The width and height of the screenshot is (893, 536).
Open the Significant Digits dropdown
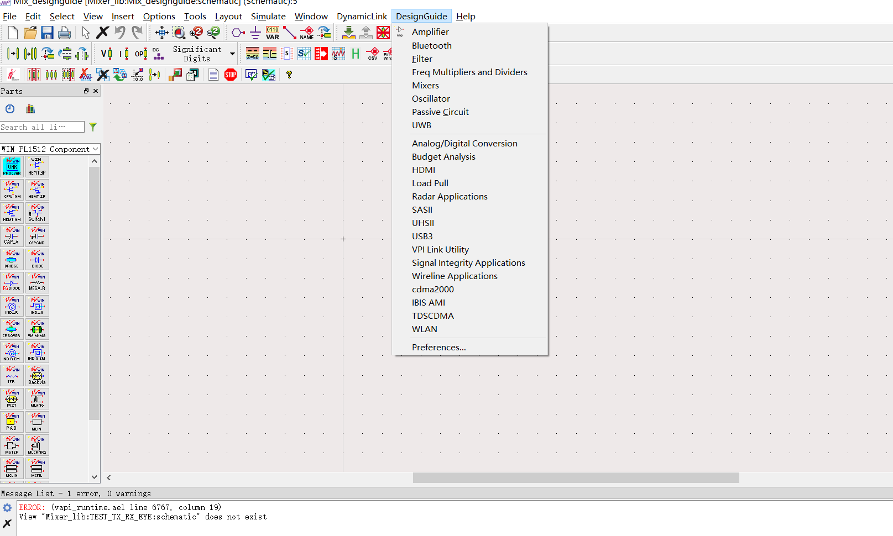(232, 54)
